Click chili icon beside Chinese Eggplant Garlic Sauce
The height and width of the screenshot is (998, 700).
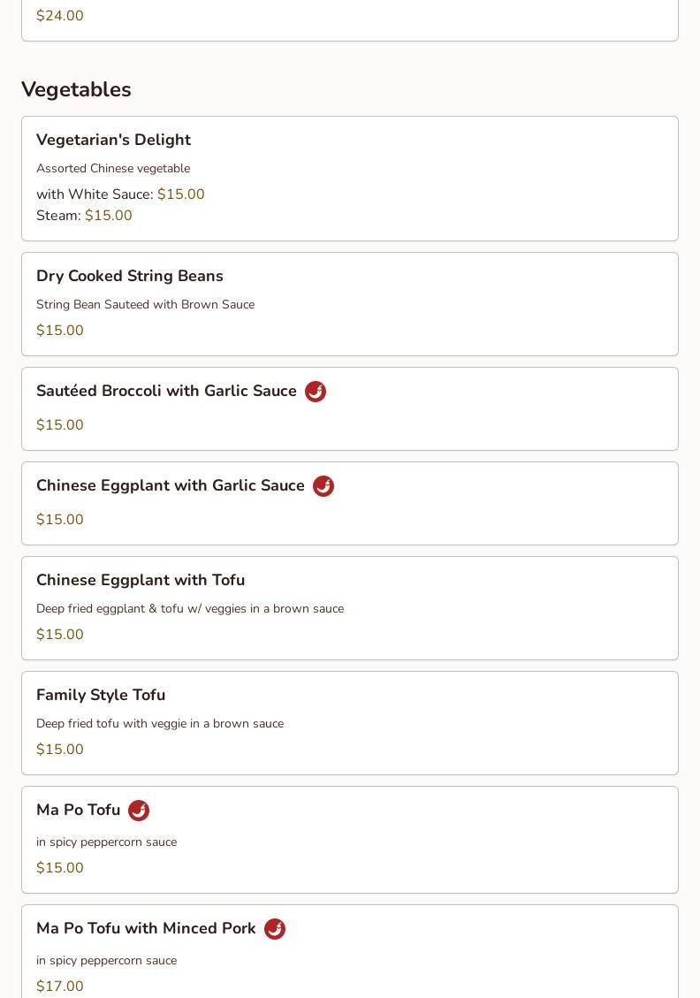(x=323, y=486)
